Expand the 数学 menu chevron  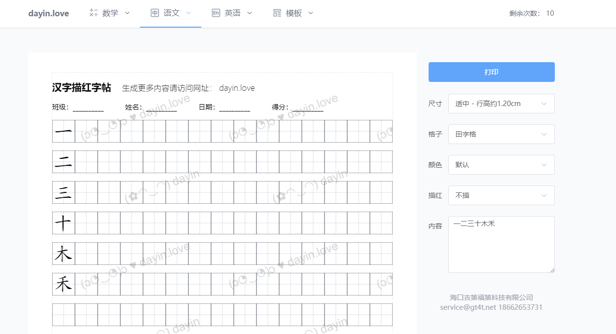pyautogui.click(x=127, y=13)
